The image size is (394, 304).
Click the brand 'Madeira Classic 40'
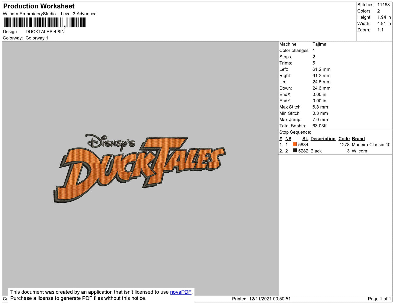371,145
